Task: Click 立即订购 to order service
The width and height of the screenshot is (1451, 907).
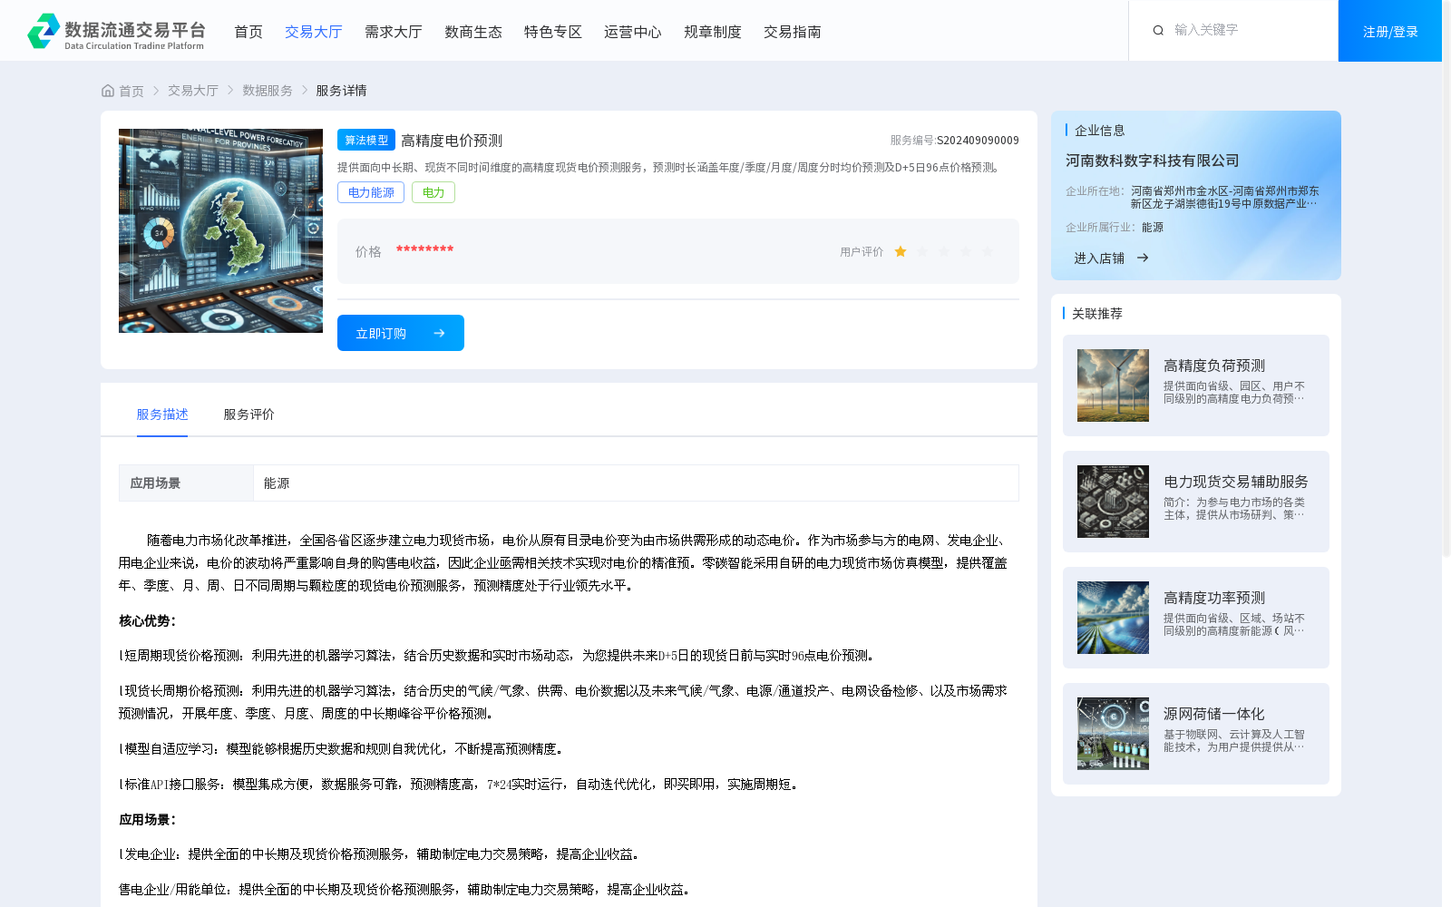Action: click(401, 333)
